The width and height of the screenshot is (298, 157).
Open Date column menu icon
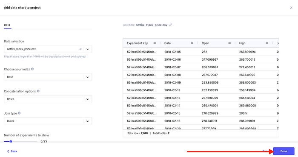click(192, 43)
